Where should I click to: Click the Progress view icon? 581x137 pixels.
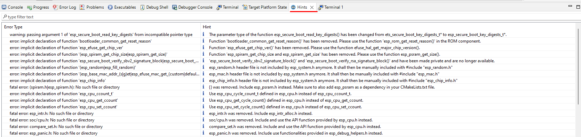point(30,7)
